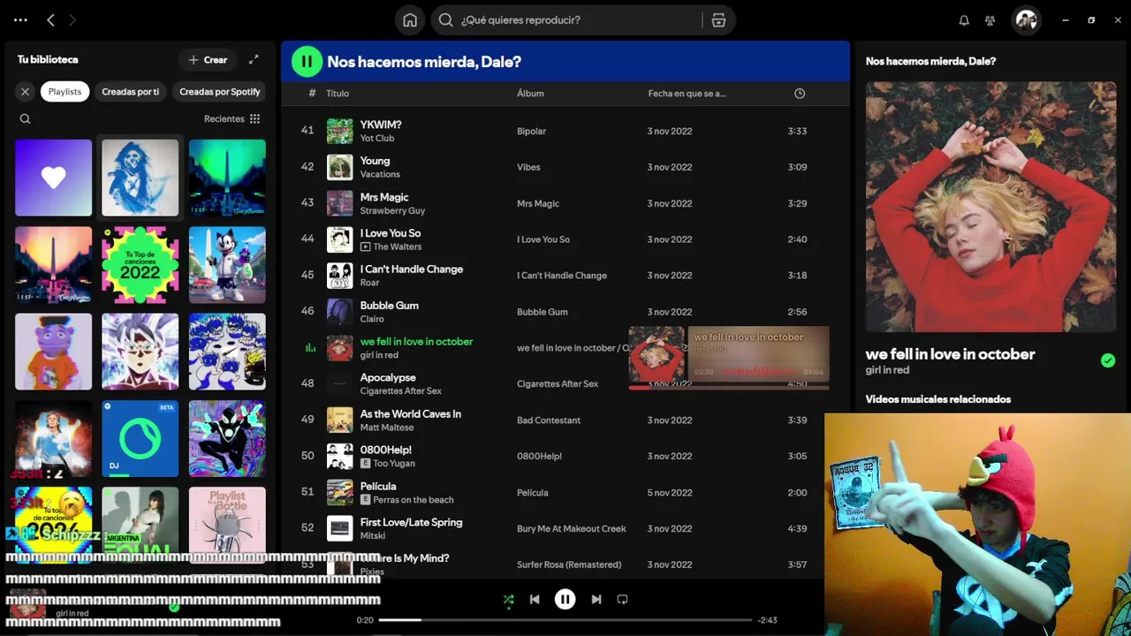Open the three-dot menu at top left

click(20, 19)
